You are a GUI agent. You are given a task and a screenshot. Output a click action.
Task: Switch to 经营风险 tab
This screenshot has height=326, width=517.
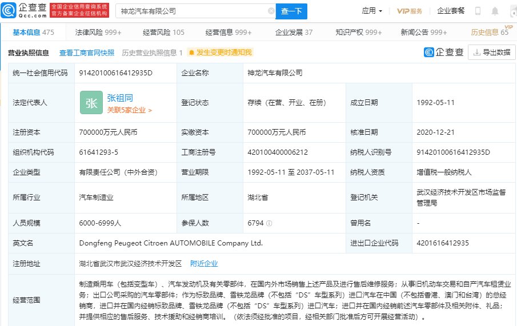coord(163,33)
